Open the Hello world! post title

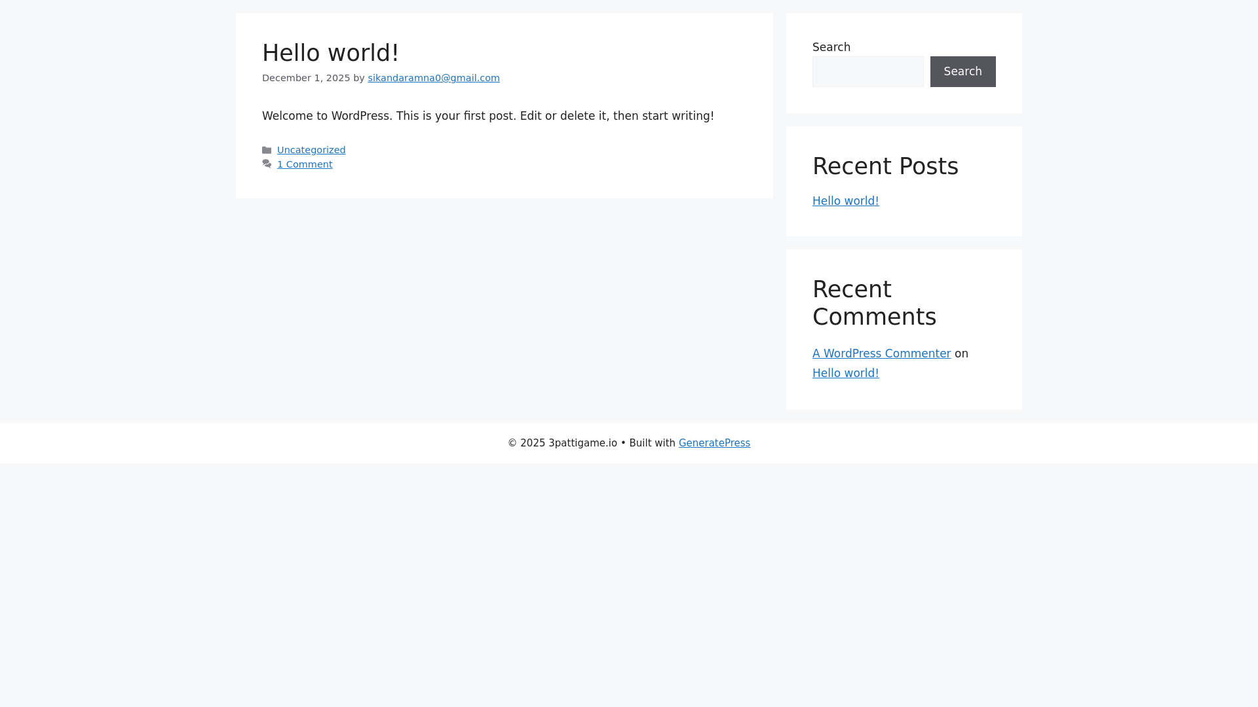pos(330,53)
